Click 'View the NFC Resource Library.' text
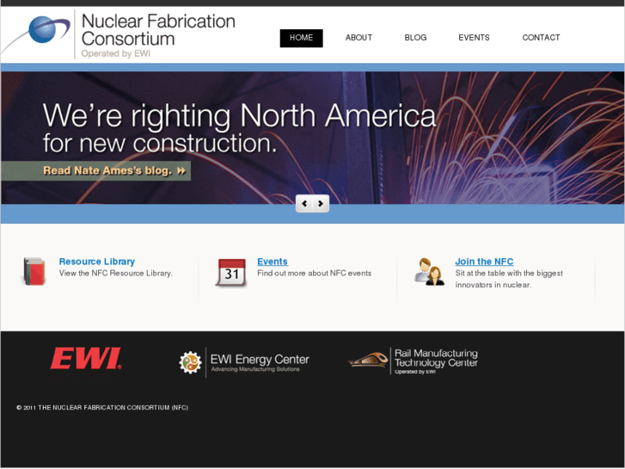 [x=115, y=274]
